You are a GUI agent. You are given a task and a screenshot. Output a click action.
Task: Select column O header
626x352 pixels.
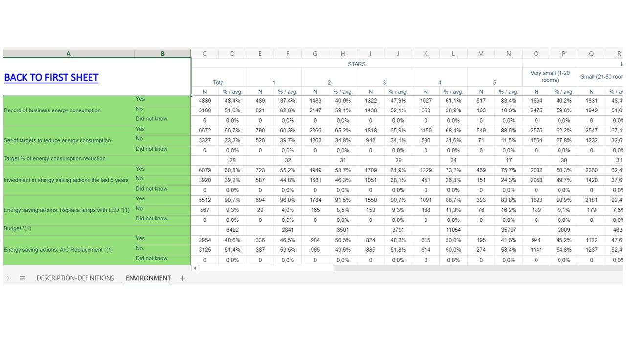pos(537,54)
